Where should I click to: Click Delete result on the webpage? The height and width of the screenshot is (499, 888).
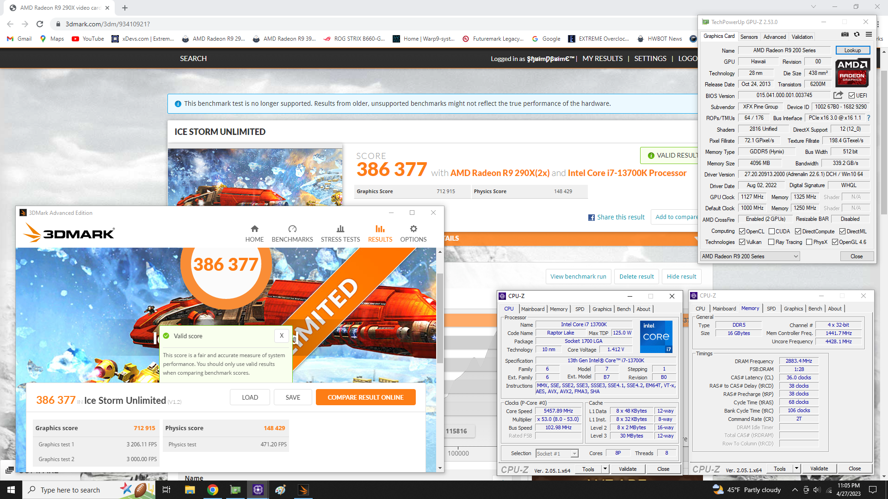click(x=636, y=277)
